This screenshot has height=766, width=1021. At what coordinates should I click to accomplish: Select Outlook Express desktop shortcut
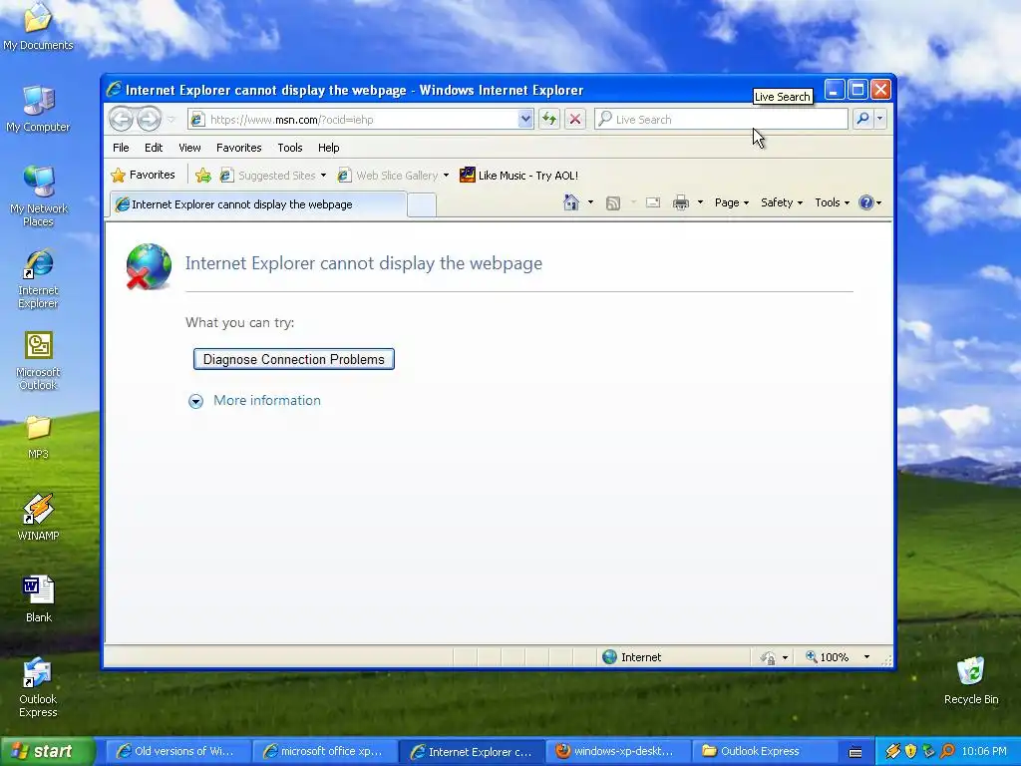[38, 687]
